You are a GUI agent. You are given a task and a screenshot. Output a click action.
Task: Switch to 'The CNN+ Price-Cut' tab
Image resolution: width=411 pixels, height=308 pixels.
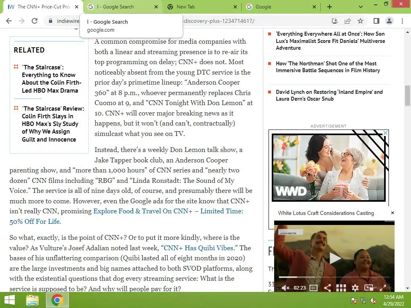point(43,7)
